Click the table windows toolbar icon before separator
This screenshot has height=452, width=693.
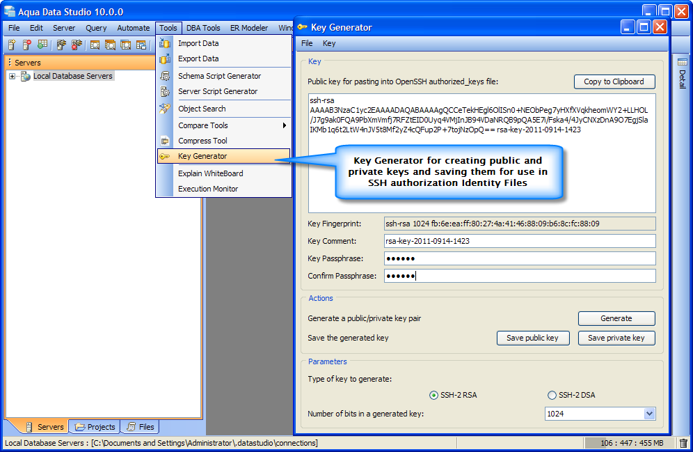[x=141, y=45]
